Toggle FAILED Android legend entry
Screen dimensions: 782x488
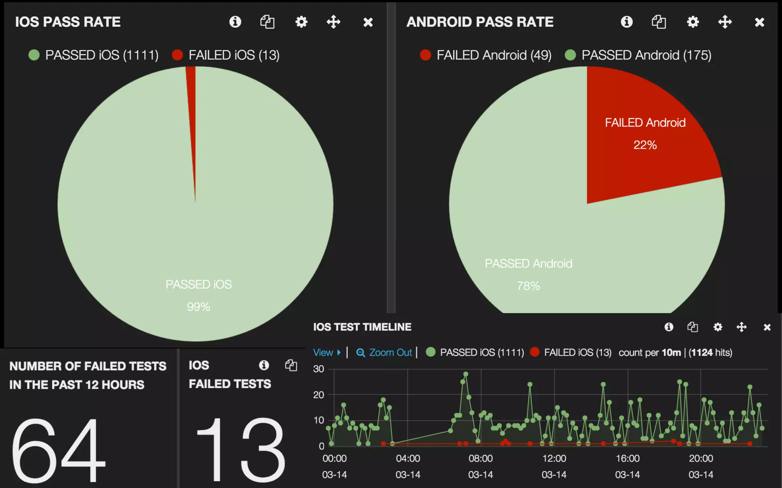coord(493,55)
